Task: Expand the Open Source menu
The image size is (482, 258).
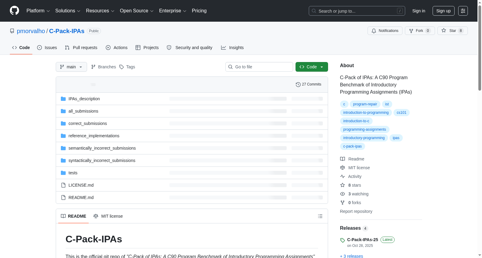Action: [137, 11]
